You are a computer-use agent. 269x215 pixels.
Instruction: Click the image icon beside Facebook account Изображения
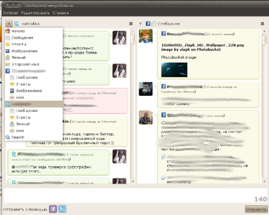point(12,91)
